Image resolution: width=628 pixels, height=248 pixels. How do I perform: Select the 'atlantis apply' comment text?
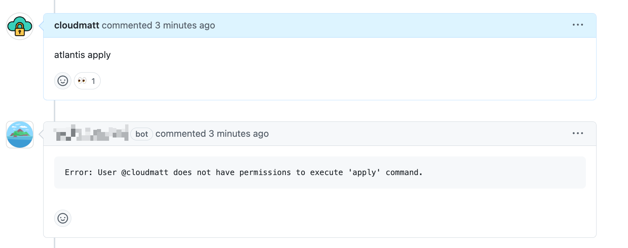coord(82,55)
